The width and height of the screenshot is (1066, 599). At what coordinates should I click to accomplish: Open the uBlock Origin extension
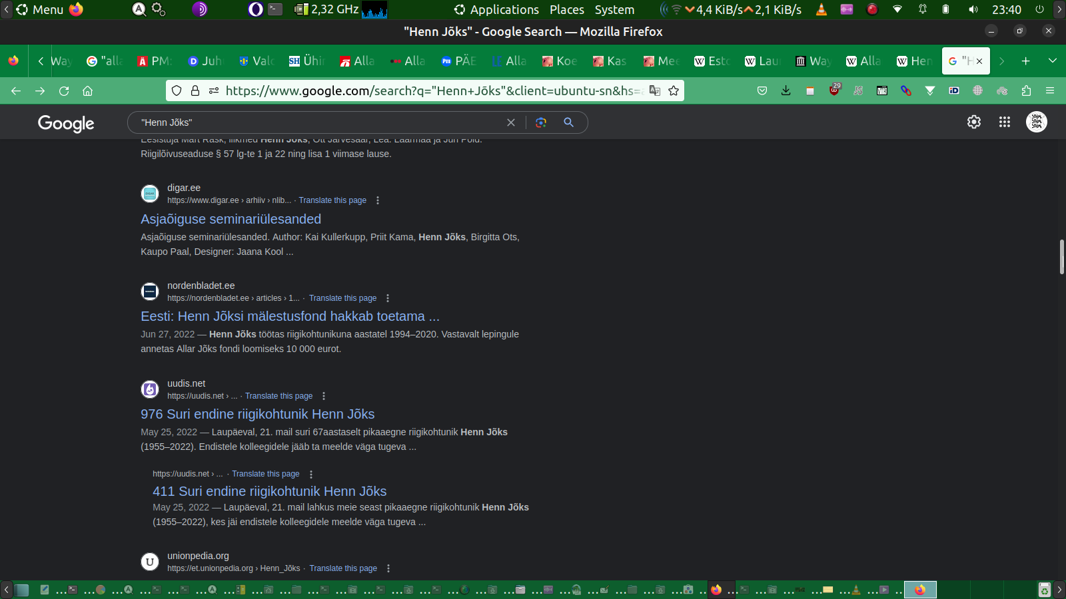[x=834, y=91]
